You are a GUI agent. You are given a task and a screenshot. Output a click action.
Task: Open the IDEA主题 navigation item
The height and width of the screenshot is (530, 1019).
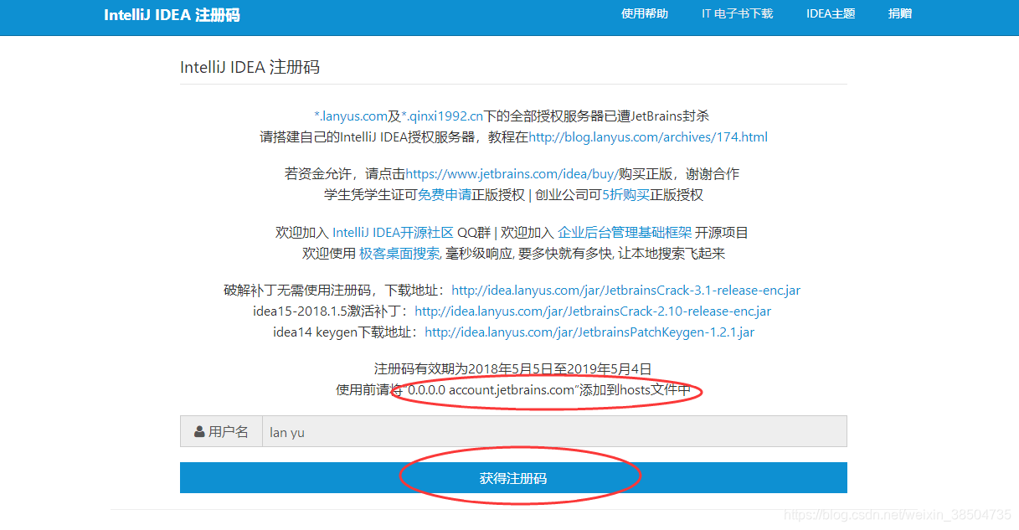click(x=831, y=13)
